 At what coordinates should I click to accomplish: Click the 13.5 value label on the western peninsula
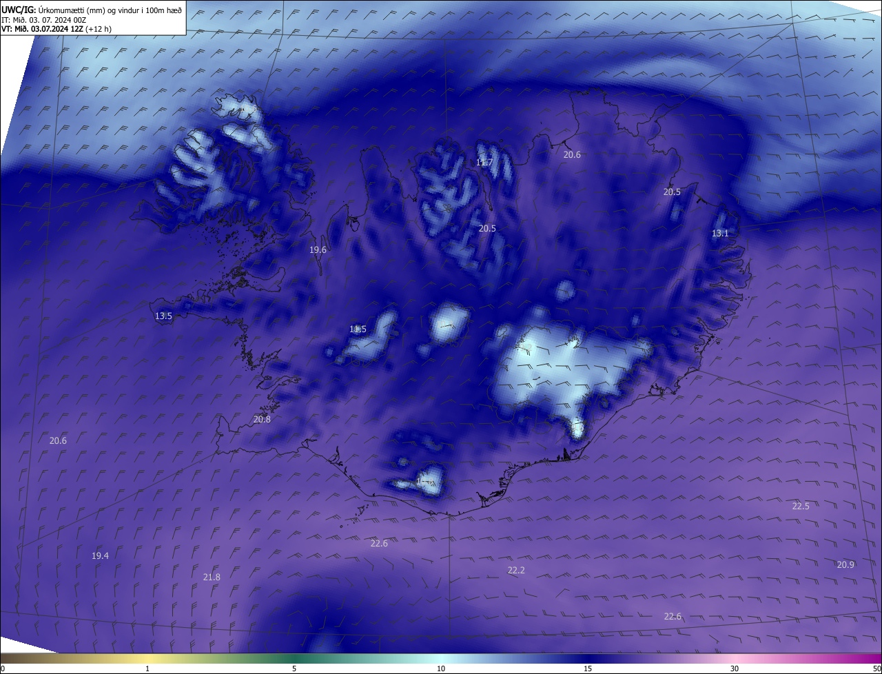pyautogui.click(x=163, y=316)
